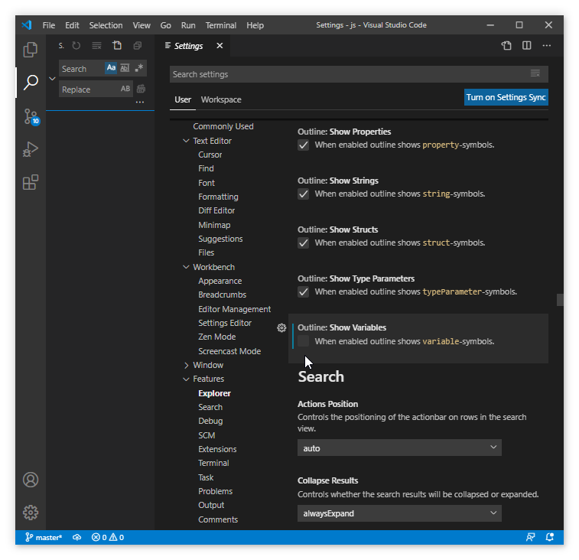
Task: Open Source Control view with 10 badge
Action: pos(31,117)
